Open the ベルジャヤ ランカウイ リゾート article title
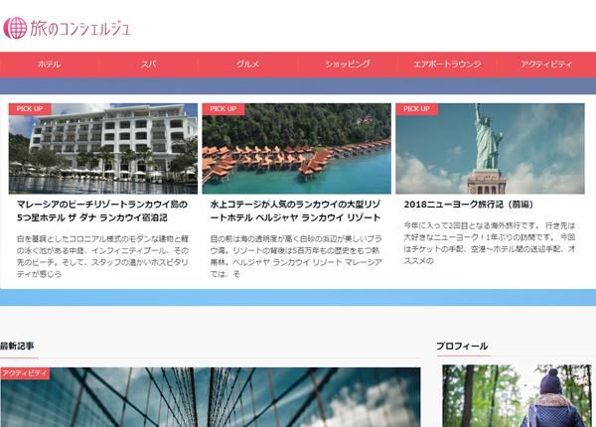Image resolution: width=596 pixels, height=427 pixels. [x=295, y=210]
